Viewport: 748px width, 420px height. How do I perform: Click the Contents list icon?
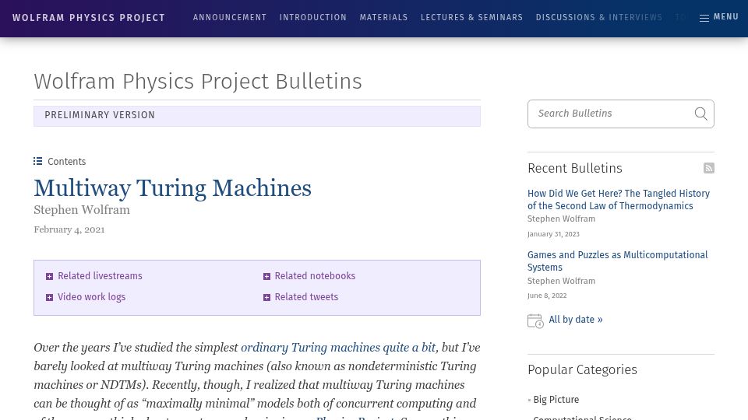pyautogui.click(x=37, y=162)
